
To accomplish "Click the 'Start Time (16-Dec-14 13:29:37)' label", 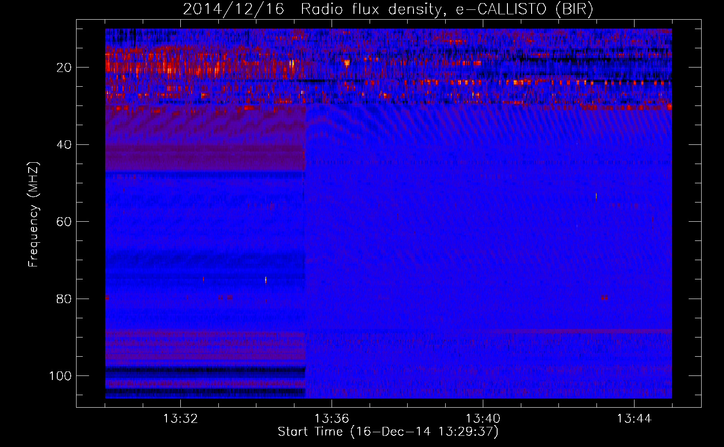I will coord(388,432).
